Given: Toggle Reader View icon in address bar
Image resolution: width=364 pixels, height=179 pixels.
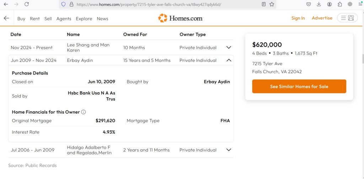Looking at the screenshot, I should tap(263, 4).
